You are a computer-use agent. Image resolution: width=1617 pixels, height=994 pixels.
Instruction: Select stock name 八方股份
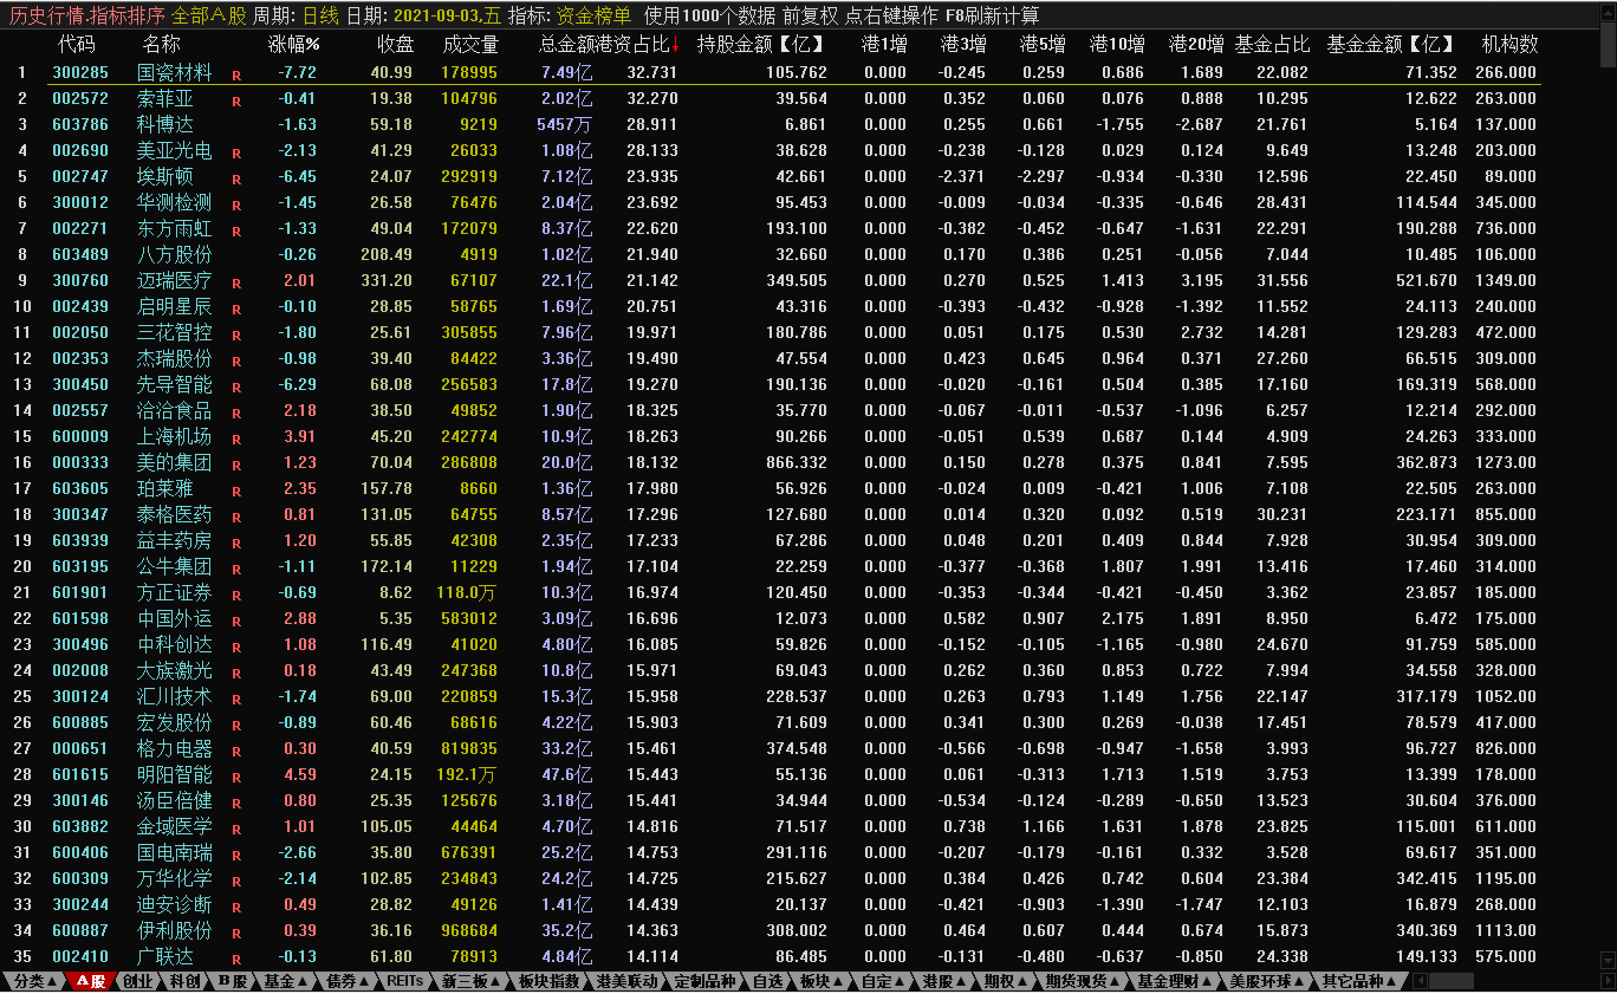click(174, 255)
